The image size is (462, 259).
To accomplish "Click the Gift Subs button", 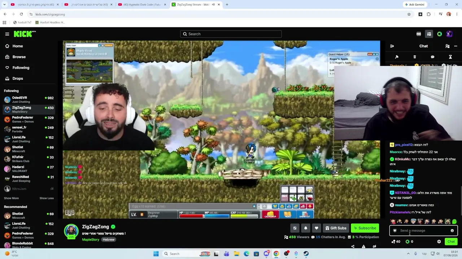I will (x=336, y=228).
